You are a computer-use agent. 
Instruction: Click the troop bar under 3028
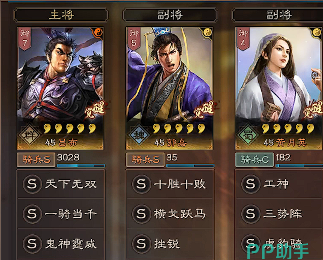81,166
